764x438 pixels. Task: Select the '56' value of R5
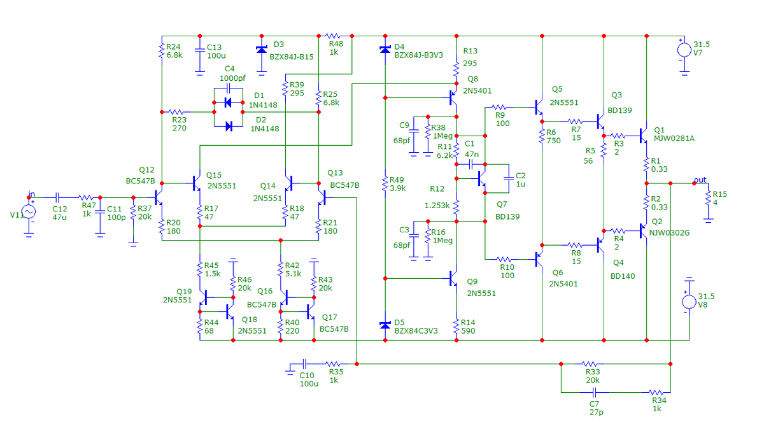pyautogui.click(x=588, y=160)
